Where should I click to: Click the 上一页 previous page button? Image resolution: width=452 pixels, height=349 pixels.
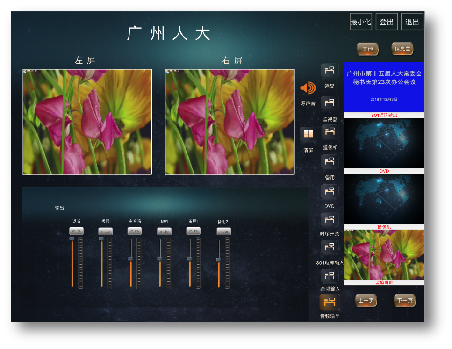point(366,301)
